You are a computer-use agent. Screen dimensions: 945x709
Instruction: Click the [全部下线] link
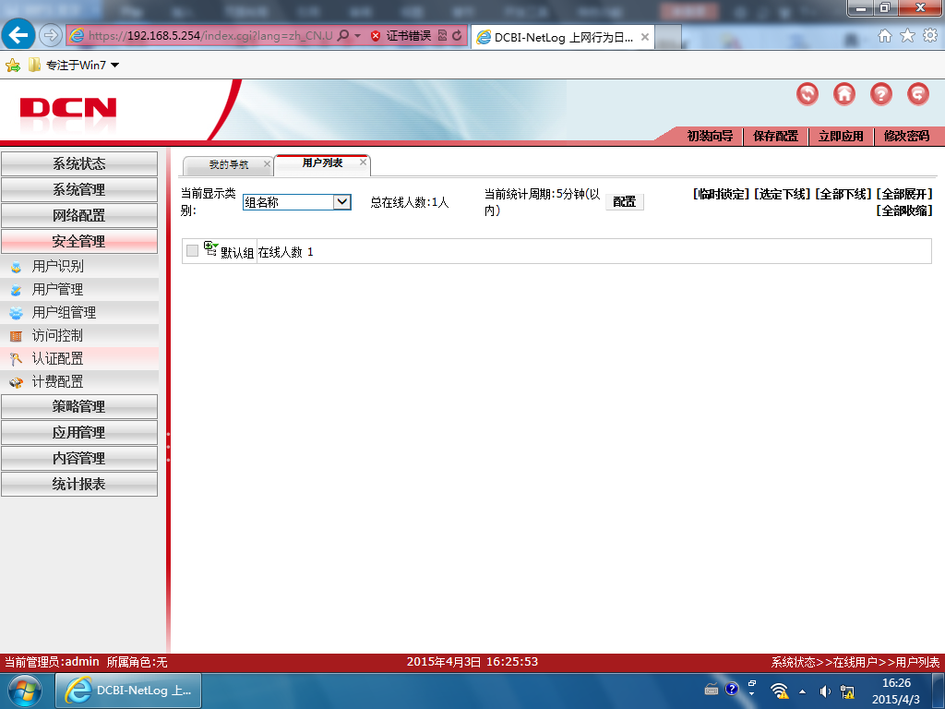pos(843,194)
